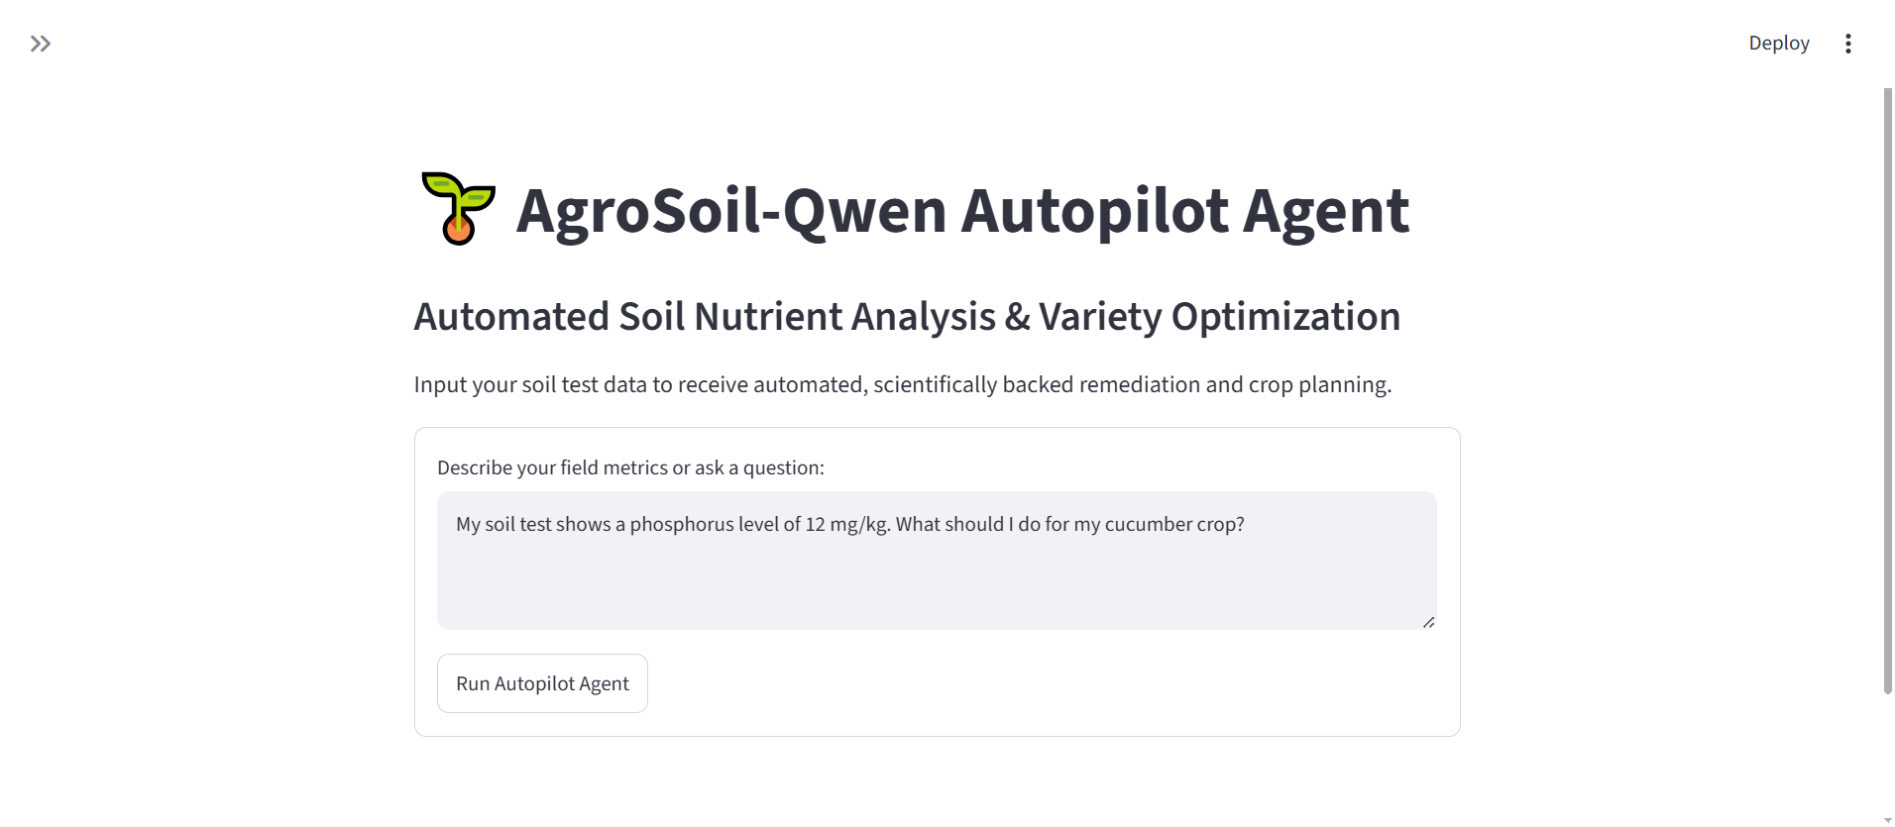This screenshot has width=1895, height=827.
Task: Click the word 'Optimization' in the subtitle
Action: click(1285, 317)
